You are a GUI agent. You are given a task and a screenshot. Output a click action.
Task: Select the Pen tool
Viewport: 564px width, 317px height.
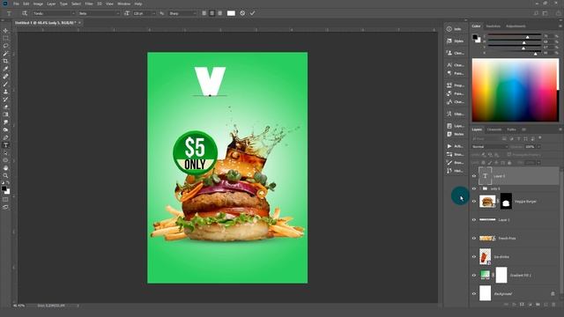point(5,137)
